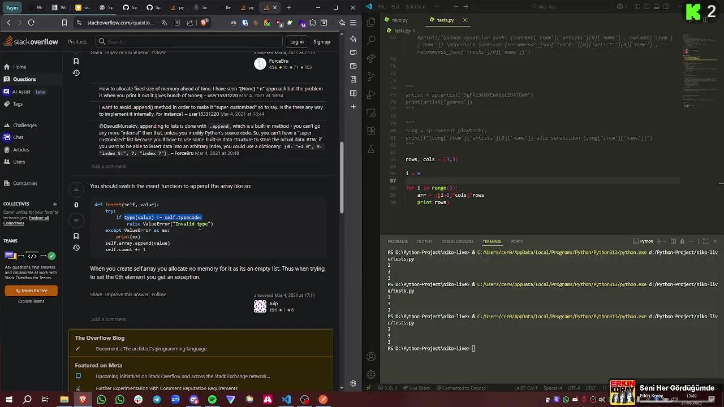Screen dimensions: 724x407
Task: Switch to niko.py editor tab
Action: click(x=400, y=20)
